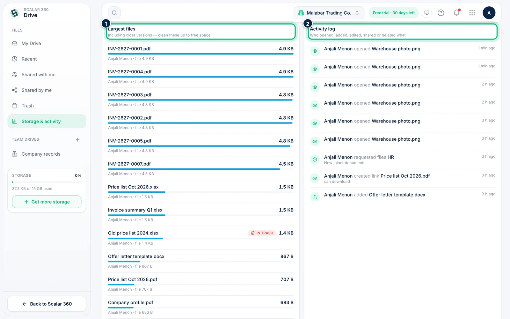The image size is (510, 319).
Task: Open the Recent files view
Action: [47, 59]
